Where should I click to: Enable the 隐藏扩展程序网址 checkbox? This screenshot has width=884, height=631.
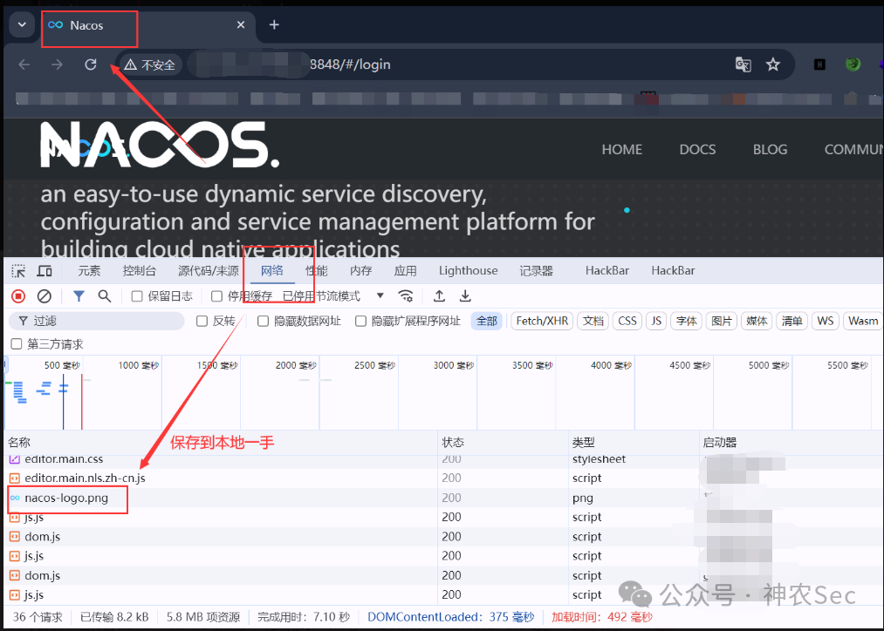pyautogui.click(x=360, y=321)
